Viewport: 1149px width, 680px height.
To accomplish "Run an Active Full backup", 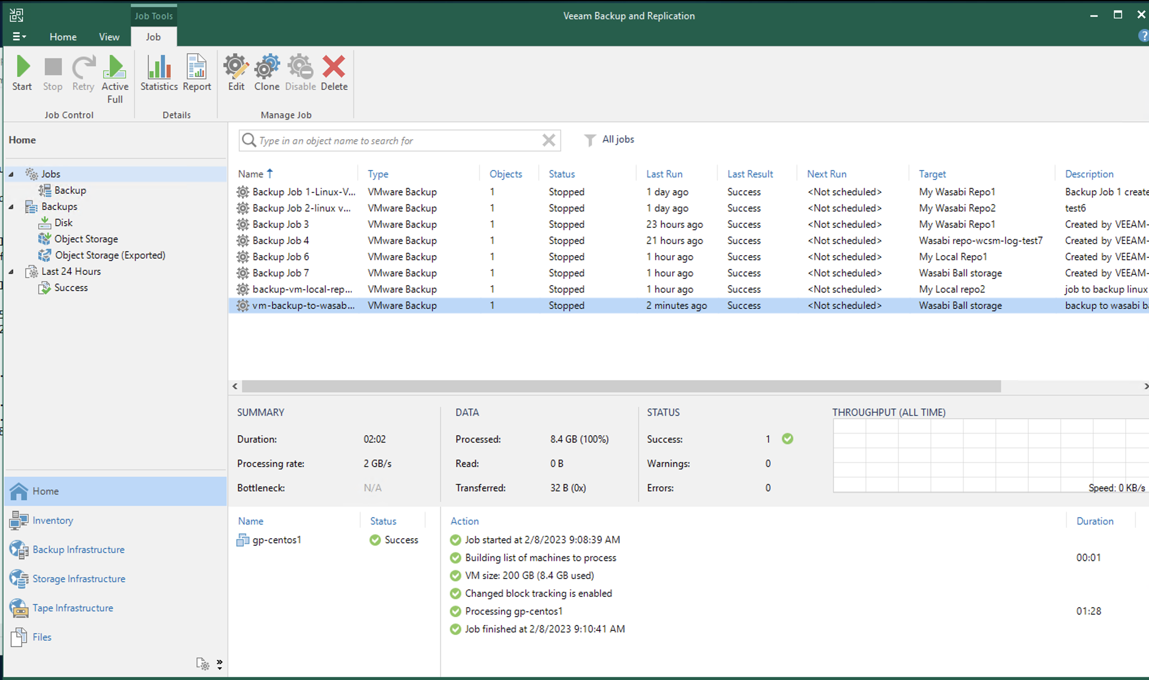I will click(114, 79).
